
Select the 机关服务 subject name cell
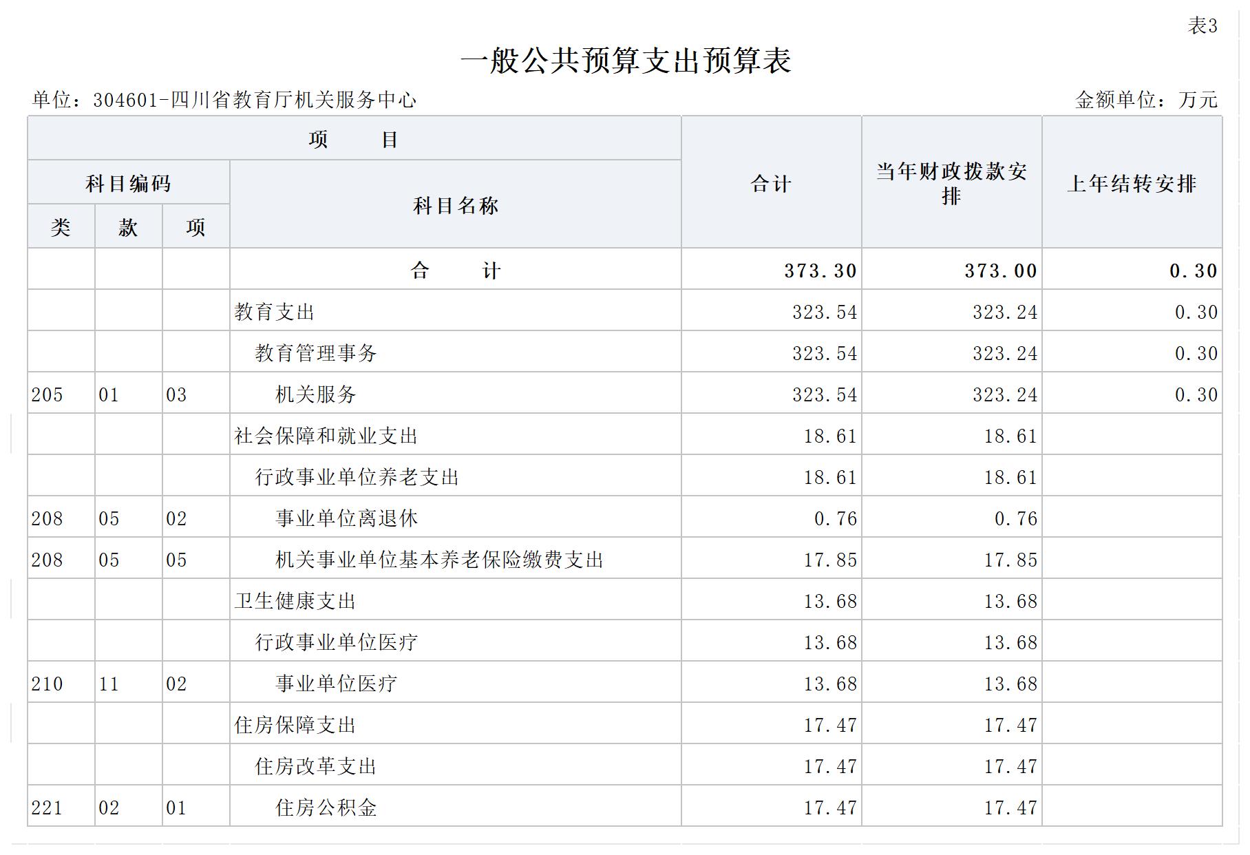(x=316, y=394)
